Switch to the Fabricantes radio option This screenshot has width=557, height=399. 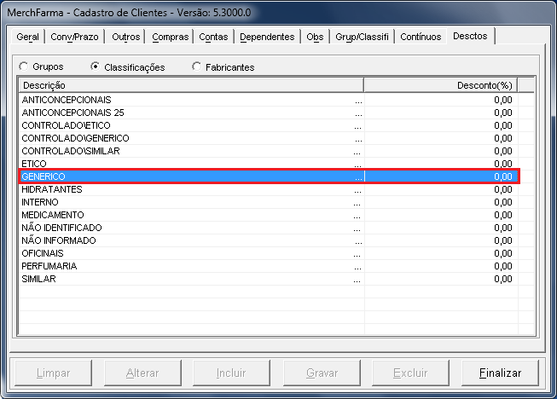pos(198,66)
